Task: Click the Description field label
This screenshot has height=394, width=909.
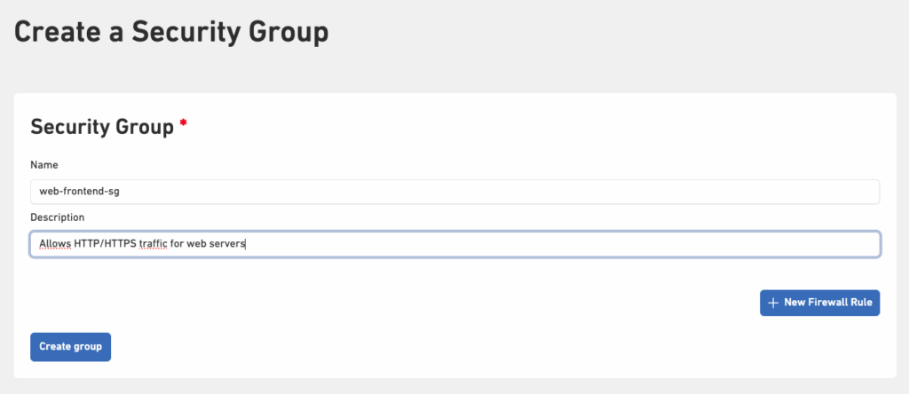Action: tap(58, 217)
